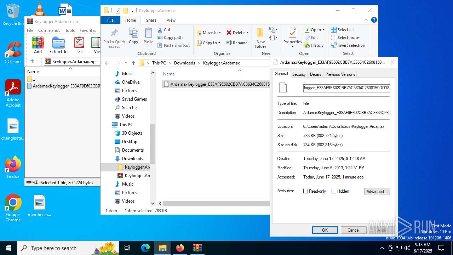The width and height of the screenshot is (453, 255).
Task: Open CCleaner desktop shortcut
Action: [x=13, y=53]
